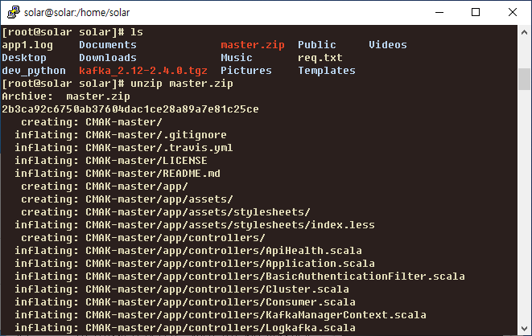Click the window title solar@solar:/home/solar
532x336 pixels.
(77, 13)
